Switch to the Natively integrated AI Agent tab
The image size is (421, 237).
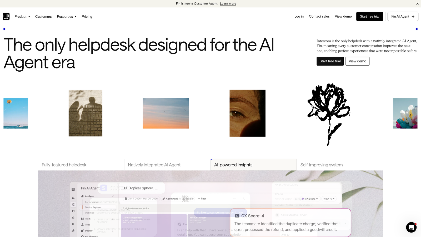(154, 165)
